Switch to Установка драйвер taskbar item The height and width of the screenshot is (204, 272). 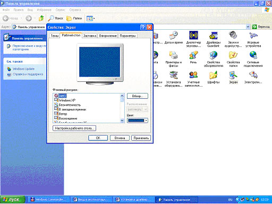[x=133, y=200]
